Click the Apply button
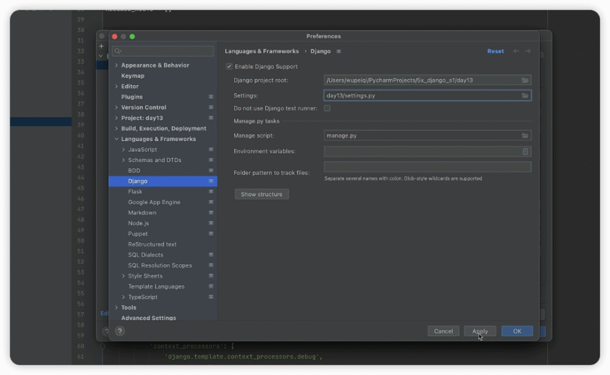Image resolution: width=610 pixels, height=375 pixels. pyautogui.click(x=480, y=332)
